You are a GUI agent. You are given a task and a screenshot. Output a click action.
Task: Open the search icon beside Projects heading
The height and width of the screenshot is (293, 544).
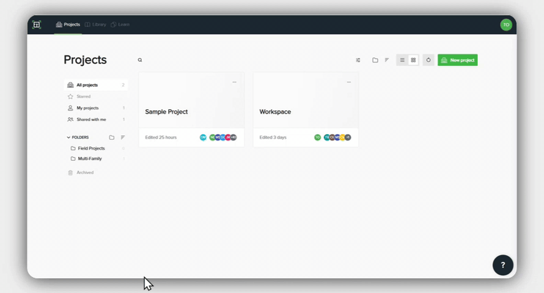[x=140, y=60]
